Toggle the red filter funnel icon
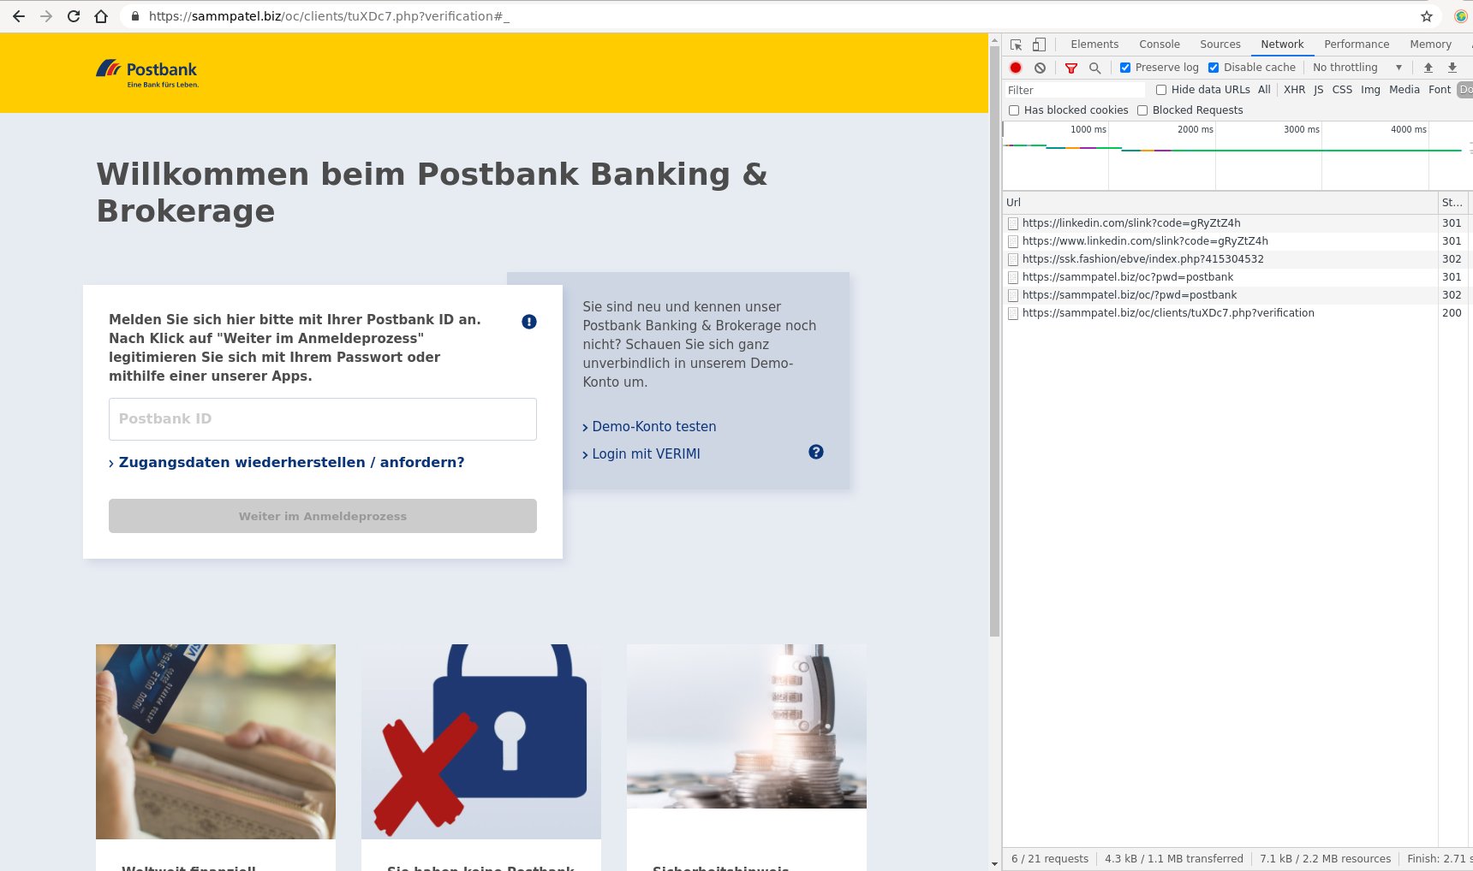1473x871 pixels. tap(1071, 68)
